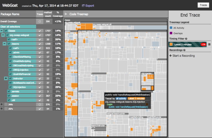Expand the JARs node
Image resolution: width=212 pixels, height=138 pixels.
[2, 104]
